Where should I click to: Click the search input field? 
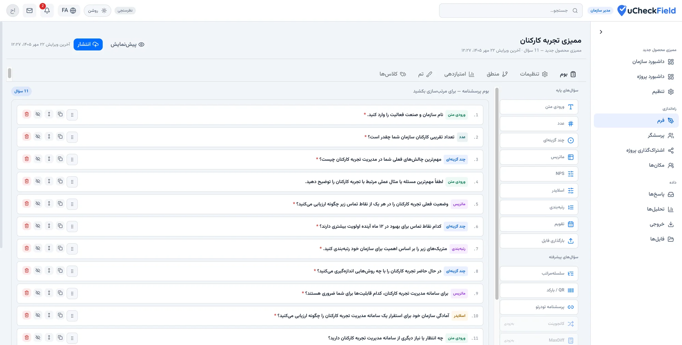(511, 11)
